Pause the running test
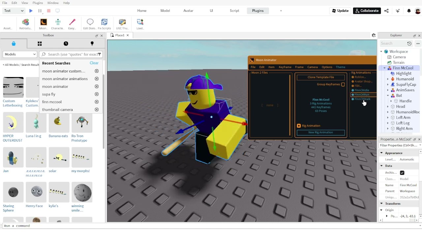Screen dimensions: 422x237 click(40, 11)
